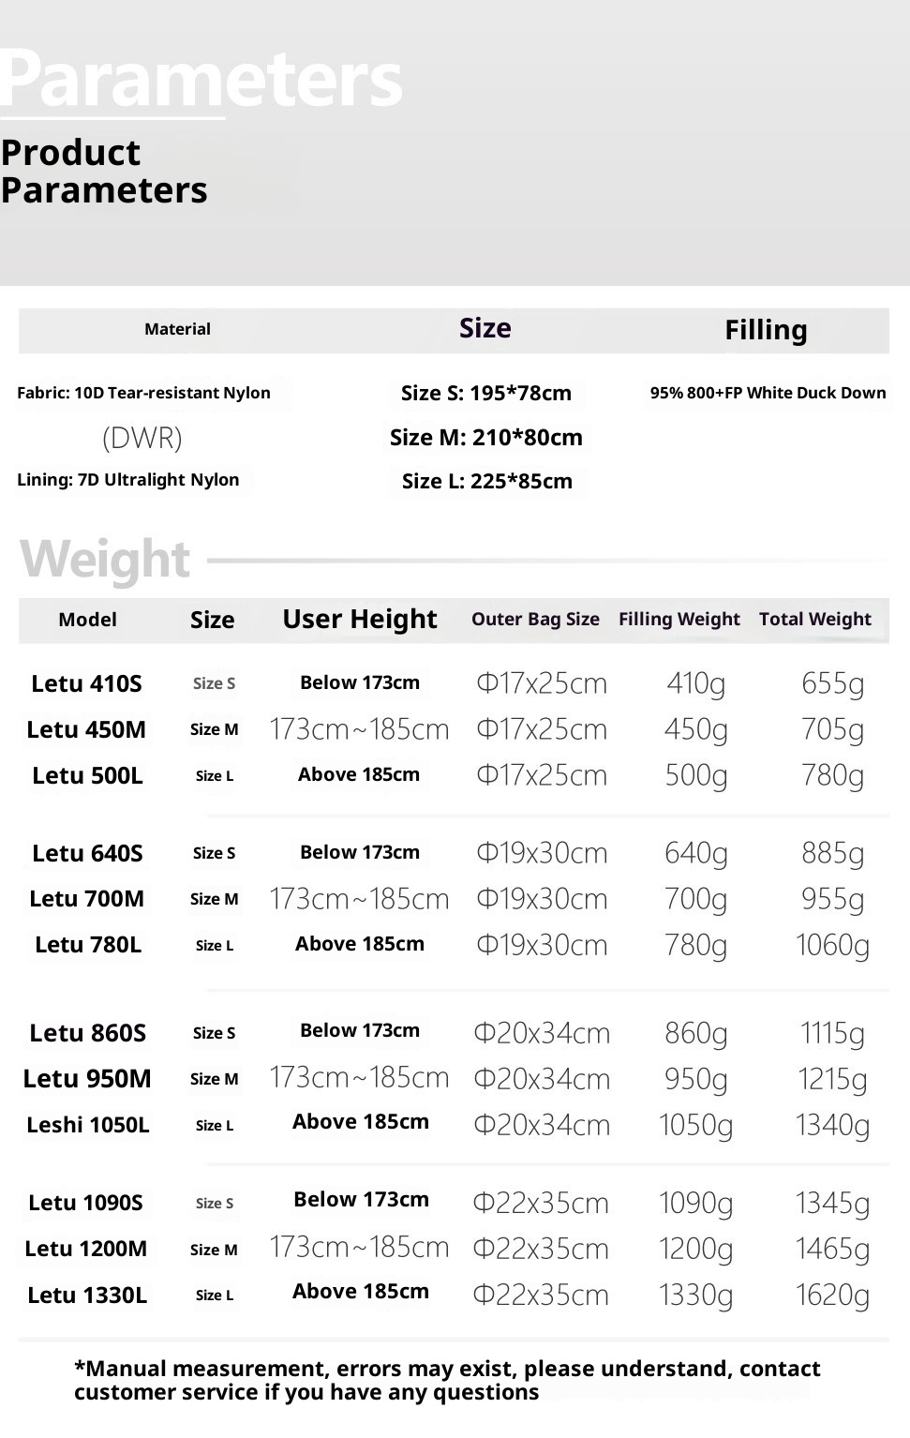Image resolution: width=910 pixels, height=1438 pixels.
Task: Select the Material header cell
Action: point(177,329)
